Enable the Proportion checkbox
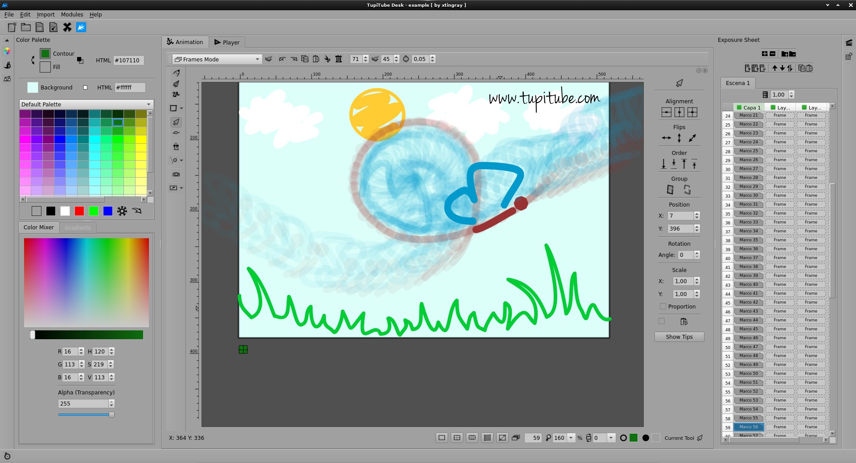The width and height of the screenshot is (856, 463). [663, 307]
